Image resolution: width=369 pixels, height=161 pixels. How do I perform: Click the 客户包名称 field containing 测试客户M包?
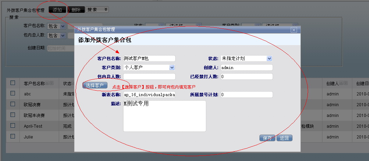(149, 59)
